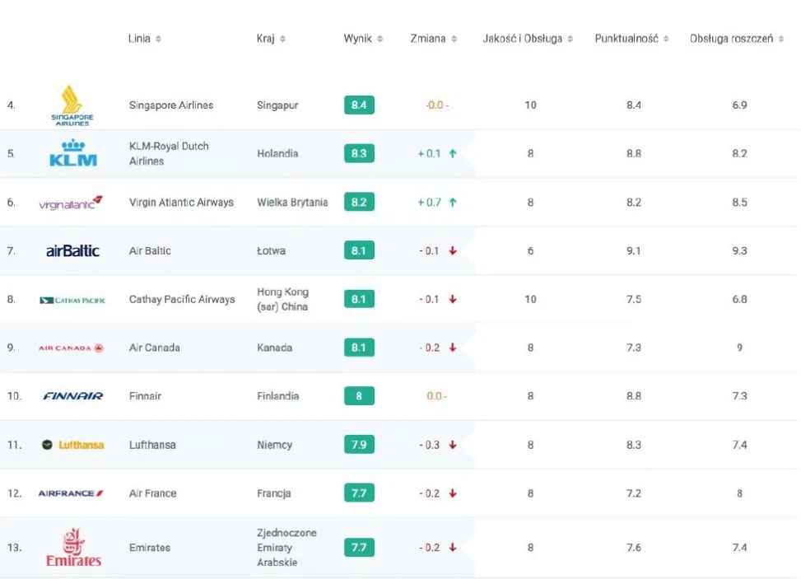Click the Singapore Airlines logo
Screen dimensions: 801x579
pyautogui.click(x=72, y=105)
